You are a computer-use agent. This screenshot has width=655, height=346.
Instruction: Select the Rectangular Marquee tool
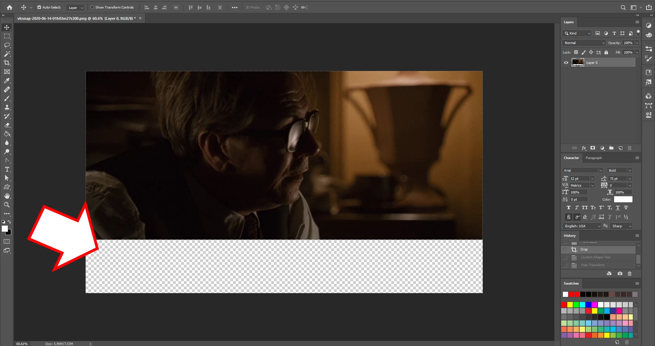click(7, 36)
